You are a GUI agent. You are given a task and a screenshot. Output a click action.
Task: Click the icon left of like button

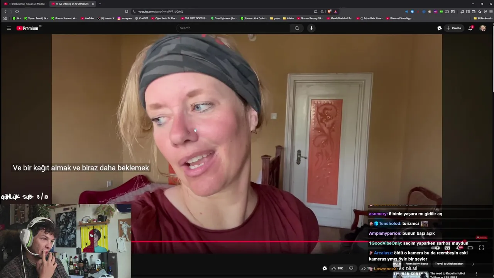(x=325, y=268)
